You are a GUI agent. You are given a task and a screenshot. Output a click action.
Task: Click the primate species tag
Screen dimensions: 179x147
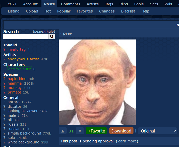(14, 92)
